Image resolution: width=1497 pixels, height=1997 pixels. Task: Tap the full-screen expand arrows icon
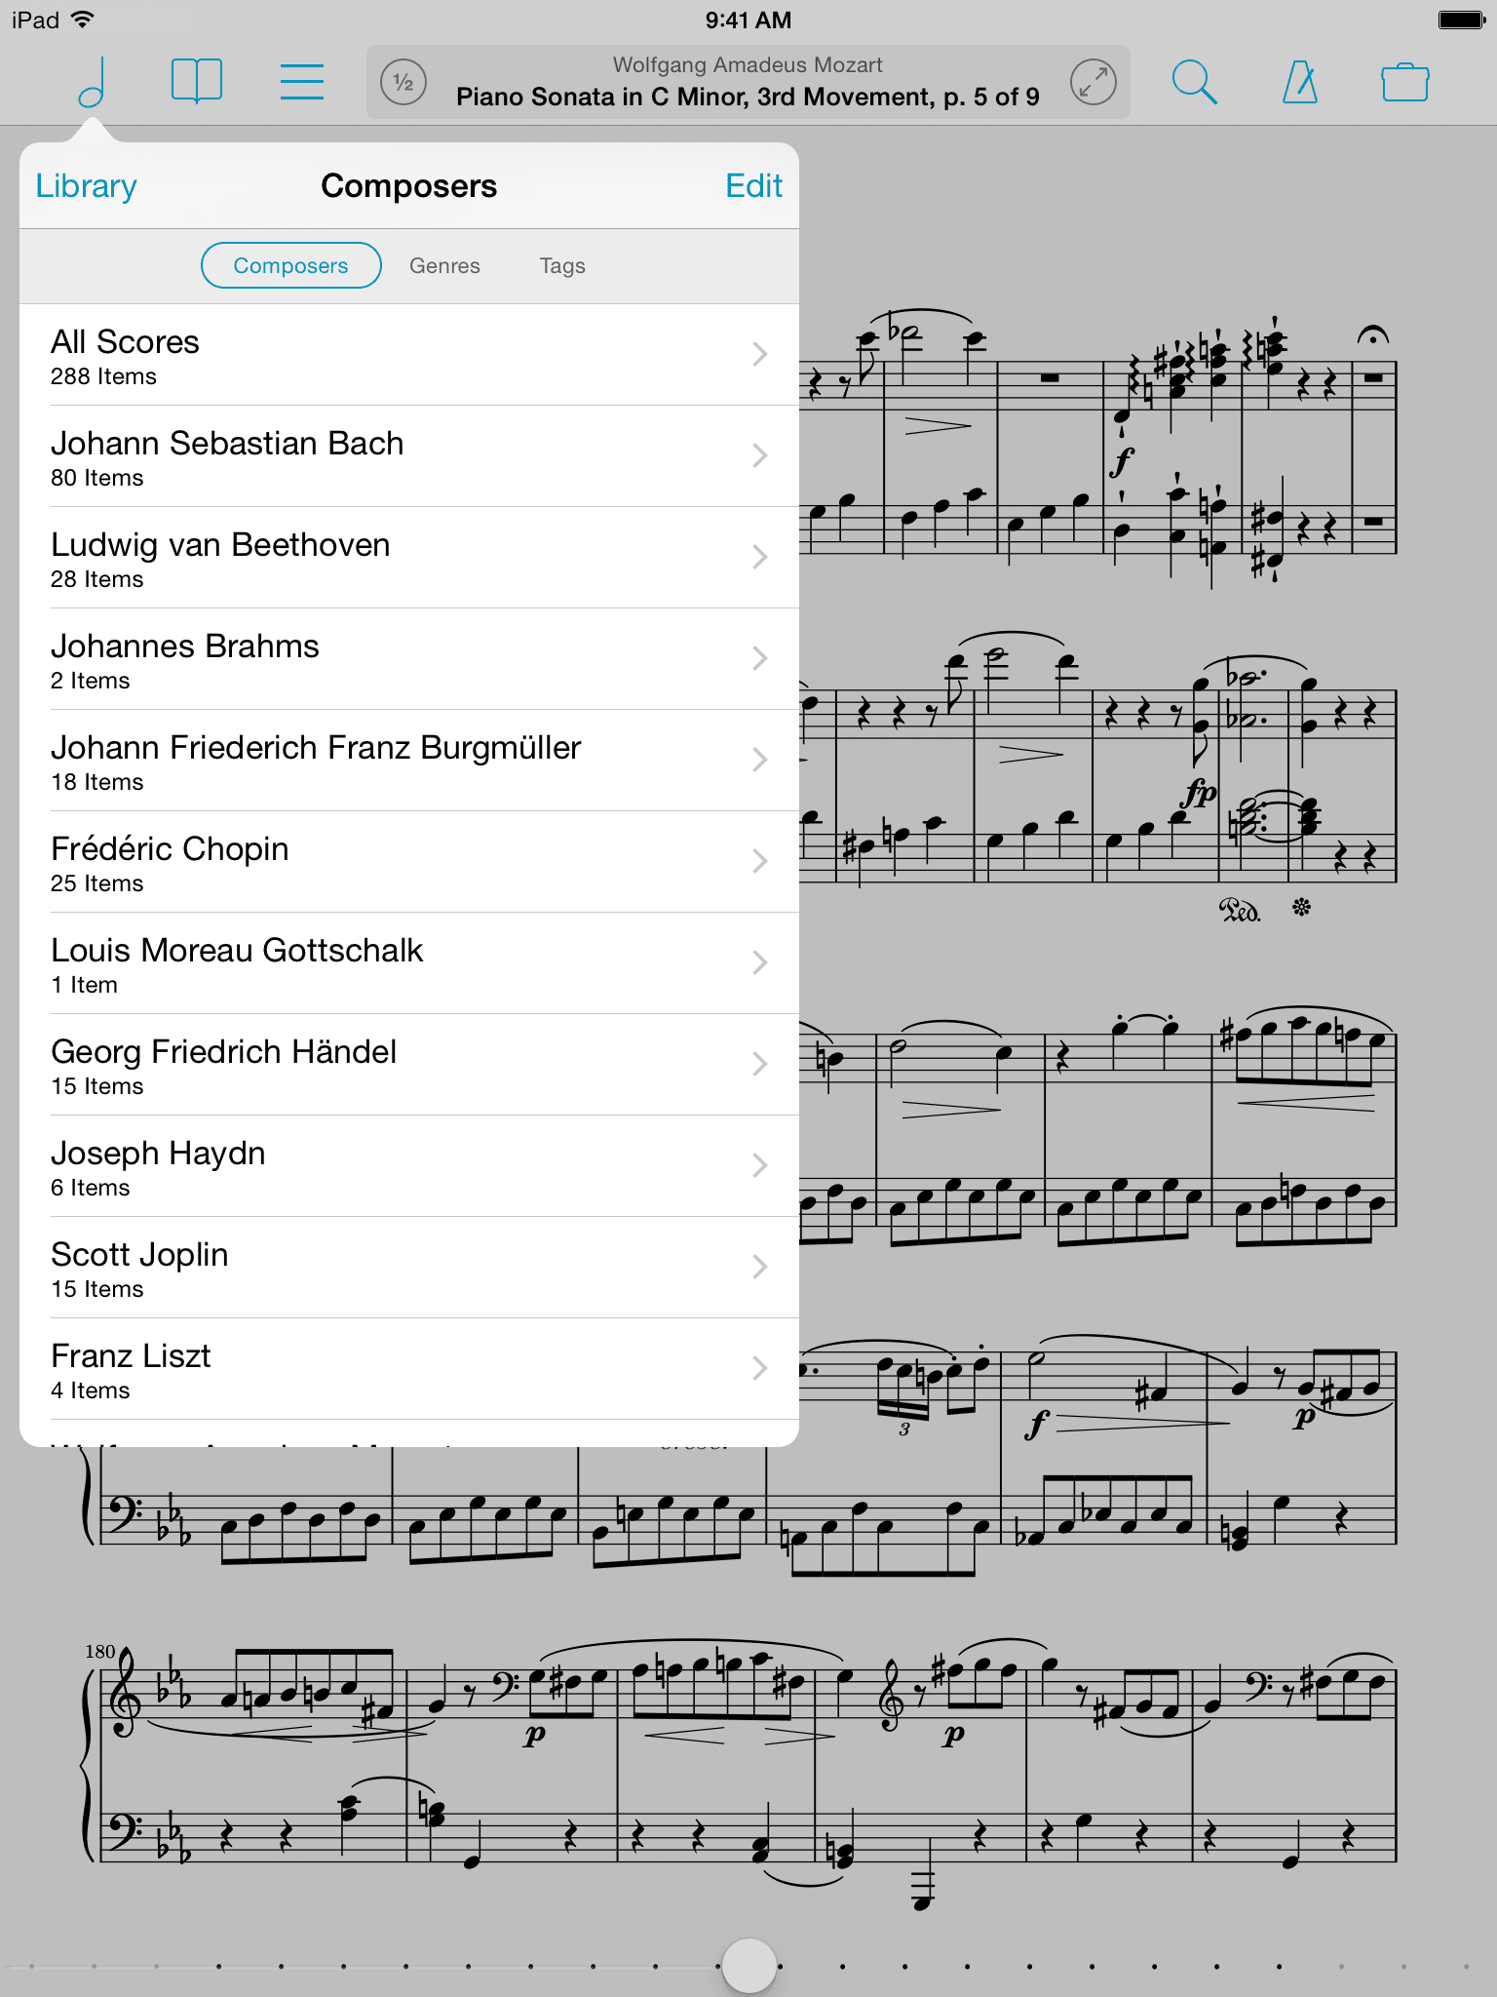click(1094, 82)
